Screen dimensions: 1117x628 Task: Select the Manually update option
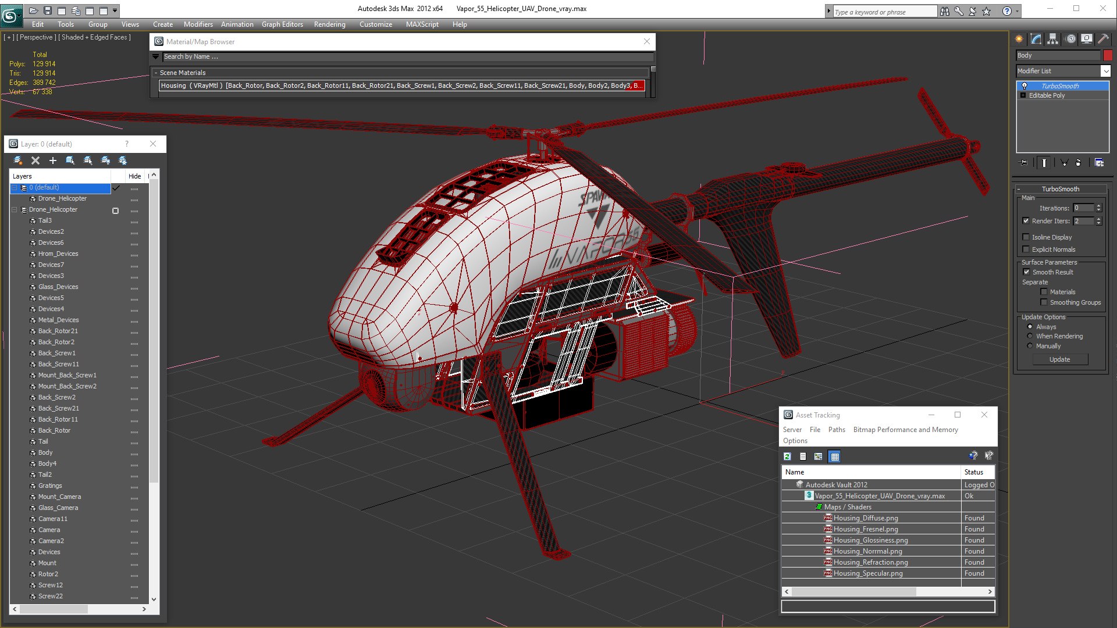pos(1030,346)
